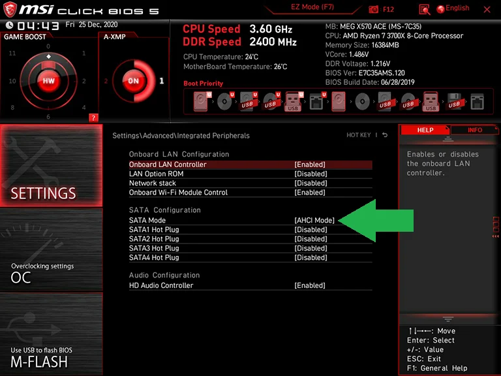This screenshot has width=501, height=376.
Task: Click the bottom grip of the help panel
Action: click(x=448, y=319)
